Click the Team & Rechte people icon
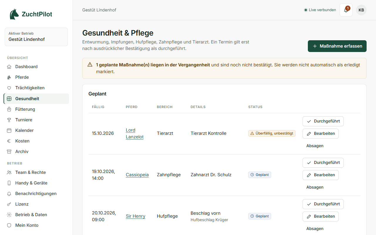Screen dimensions: 376x235 tap(9, 172)
